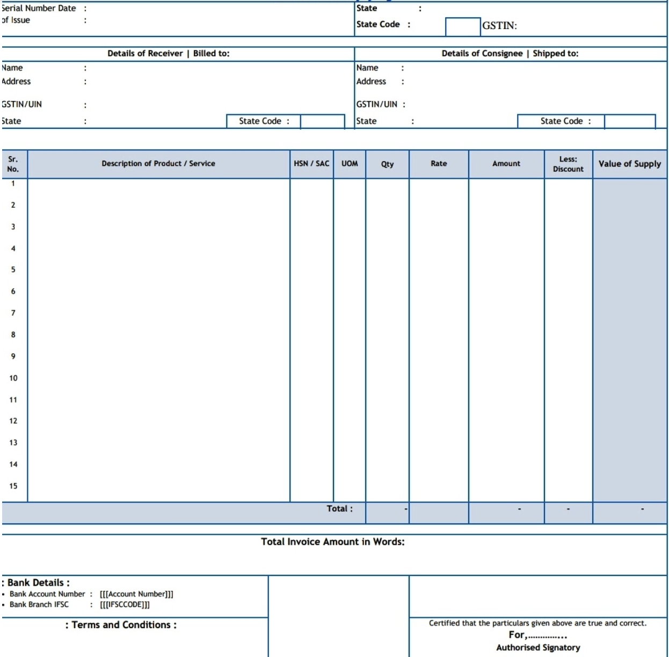Screen dimensions: 669x657
Task: Click the Details of Consignee Shipped to header
Action: pos(510,53)
